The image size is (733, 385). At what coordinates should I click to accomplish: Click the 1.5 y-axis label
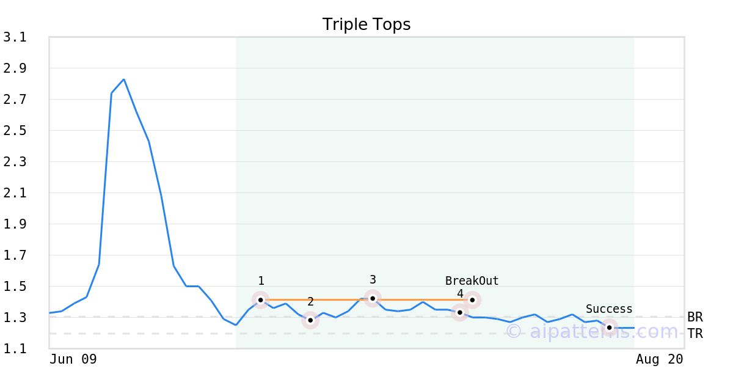[x=15, y=287]
